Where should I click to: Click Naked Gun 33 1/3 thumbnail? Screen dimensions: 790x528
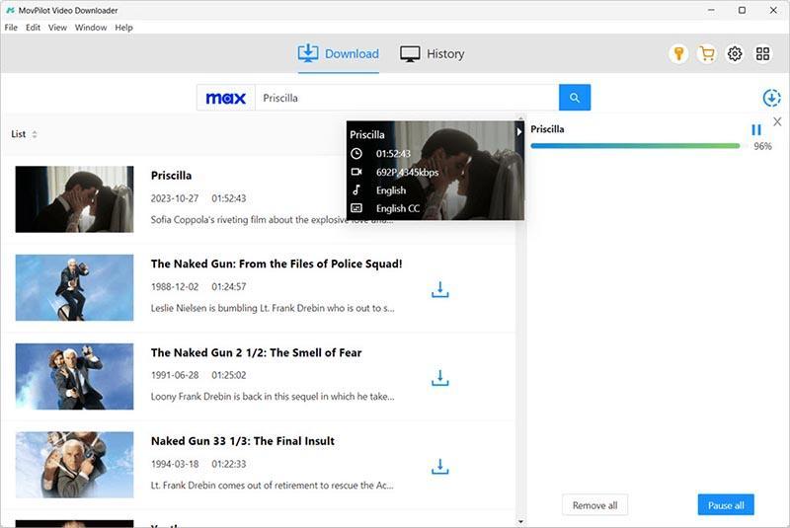click(75, 465)
